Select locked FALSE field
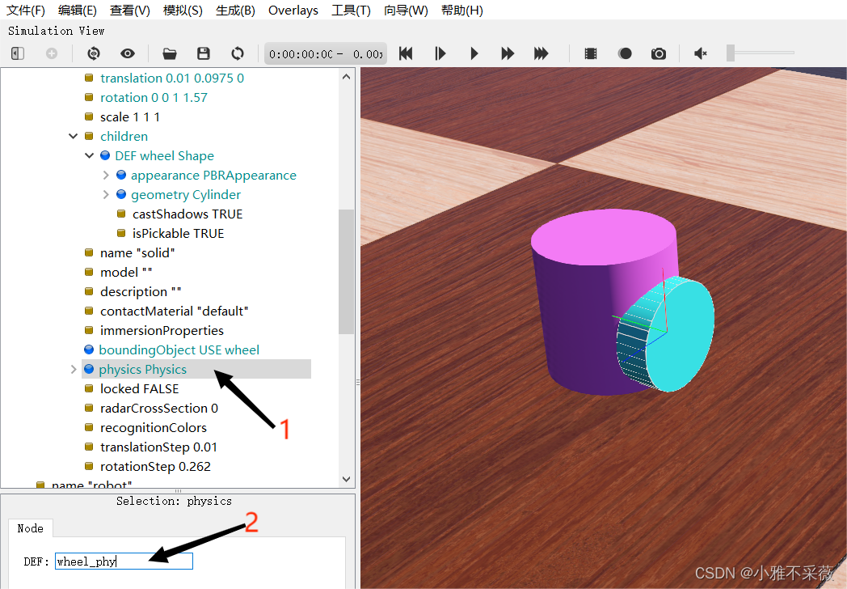The height and width of the screenshot is (589, 847). click(139, 389)
